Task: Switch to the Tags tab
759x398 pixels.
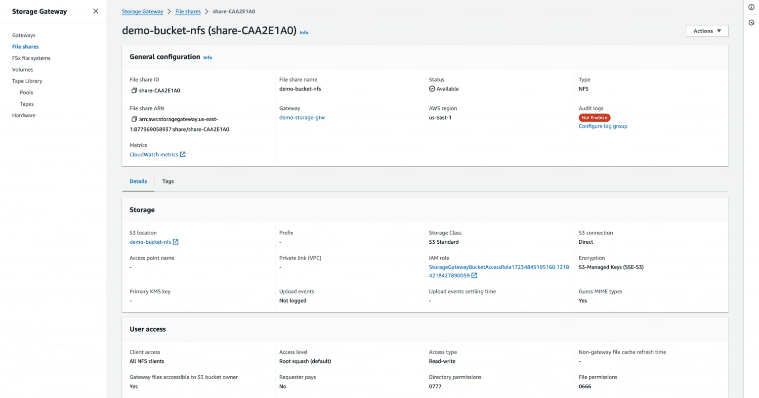Action: pyautogui.click(x=168, y=181)
